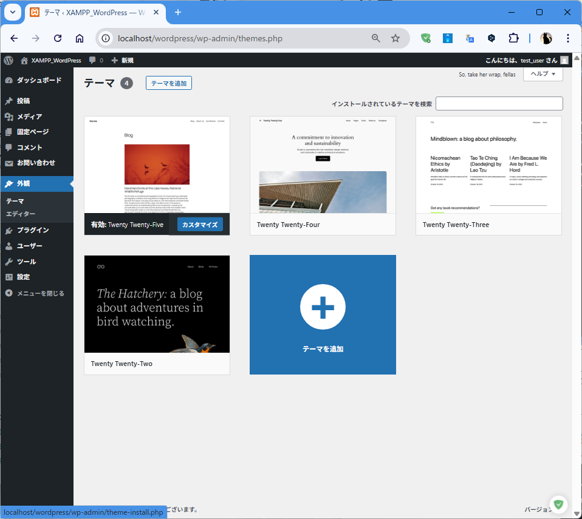Bookmark this page with the star icon
Image resolution: width=582 pixels, height=519 pixels.
pyautogui.click(x=395, y=38)
